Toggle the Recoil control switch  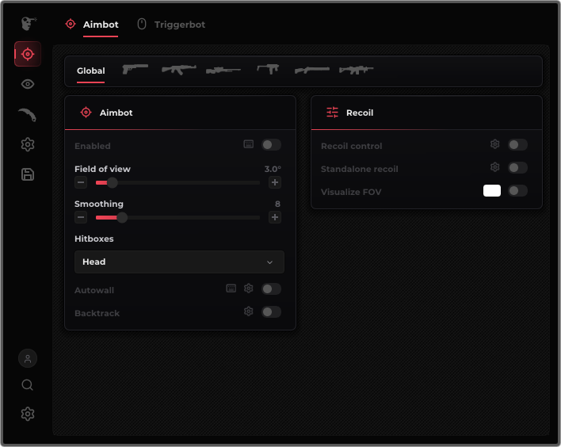pos(517,145)
